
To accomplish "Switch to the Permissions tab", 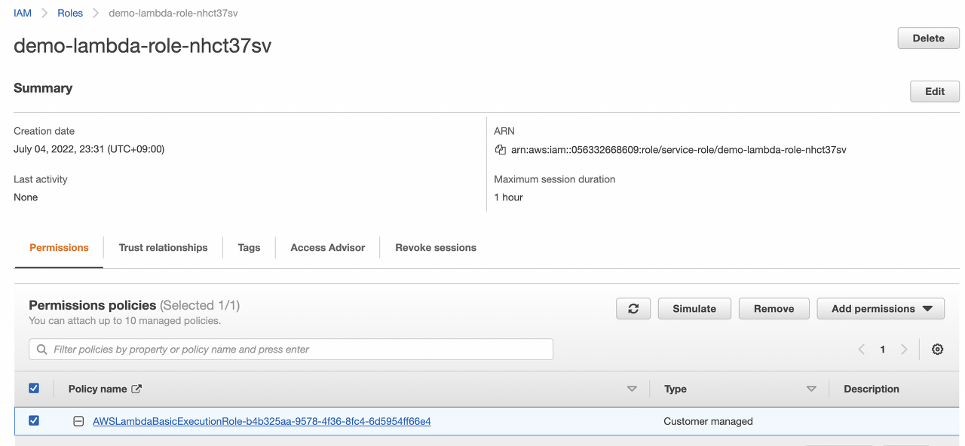I will [59, 247].
